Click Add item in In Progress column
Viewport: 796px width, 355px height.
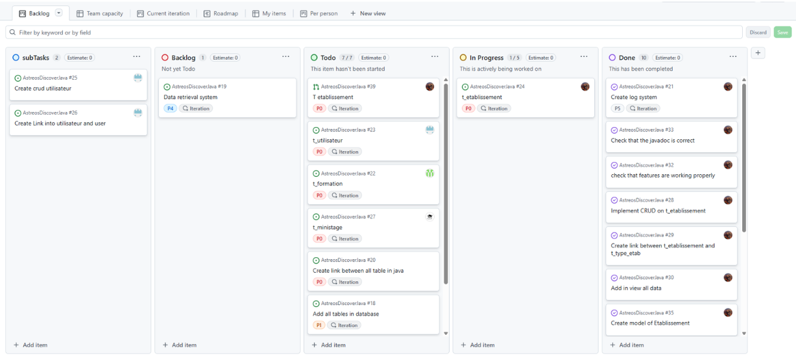click(x=478, y=345)
